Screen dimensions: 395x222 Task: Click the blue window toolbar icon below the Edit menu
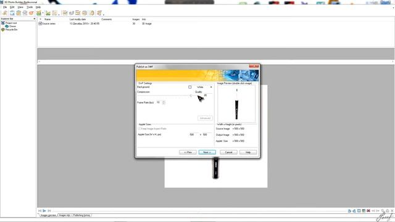point(12,13)
